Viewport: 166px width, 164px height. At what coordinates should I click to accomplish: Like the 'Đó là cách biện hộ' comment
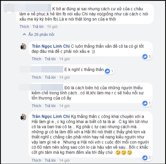point(37,106)
